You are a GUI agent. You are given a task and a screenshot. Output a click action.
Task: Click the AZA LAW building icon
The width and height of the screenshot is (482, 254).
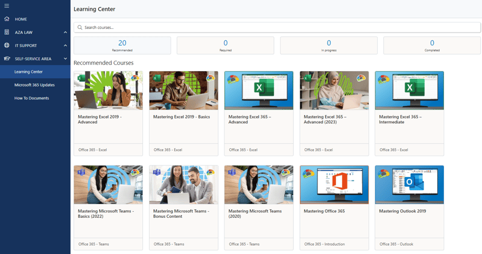(x=7, y=33)
